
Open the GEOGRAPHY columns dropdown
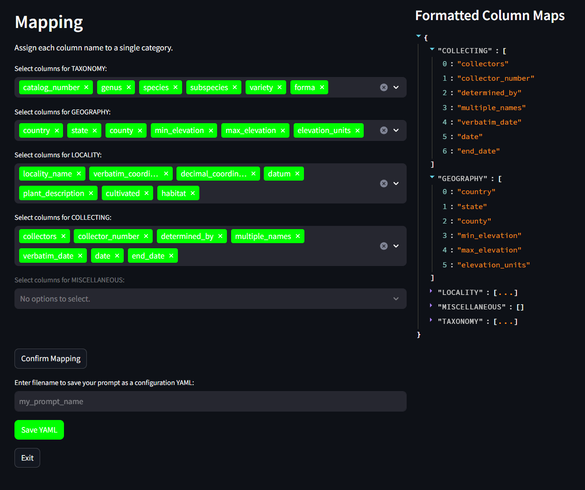coord(396,131)
